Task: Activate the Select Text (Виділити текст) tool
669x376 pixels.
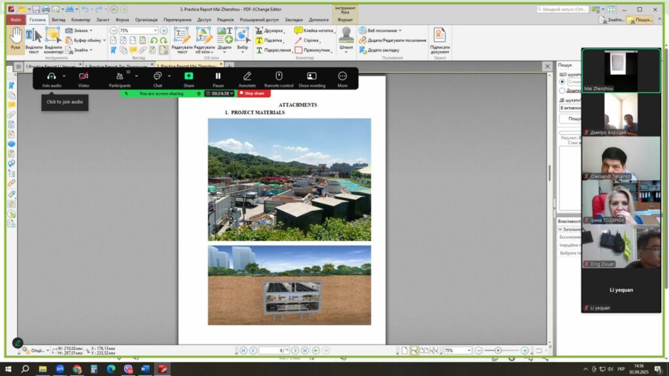Action: tap(34, 41)
